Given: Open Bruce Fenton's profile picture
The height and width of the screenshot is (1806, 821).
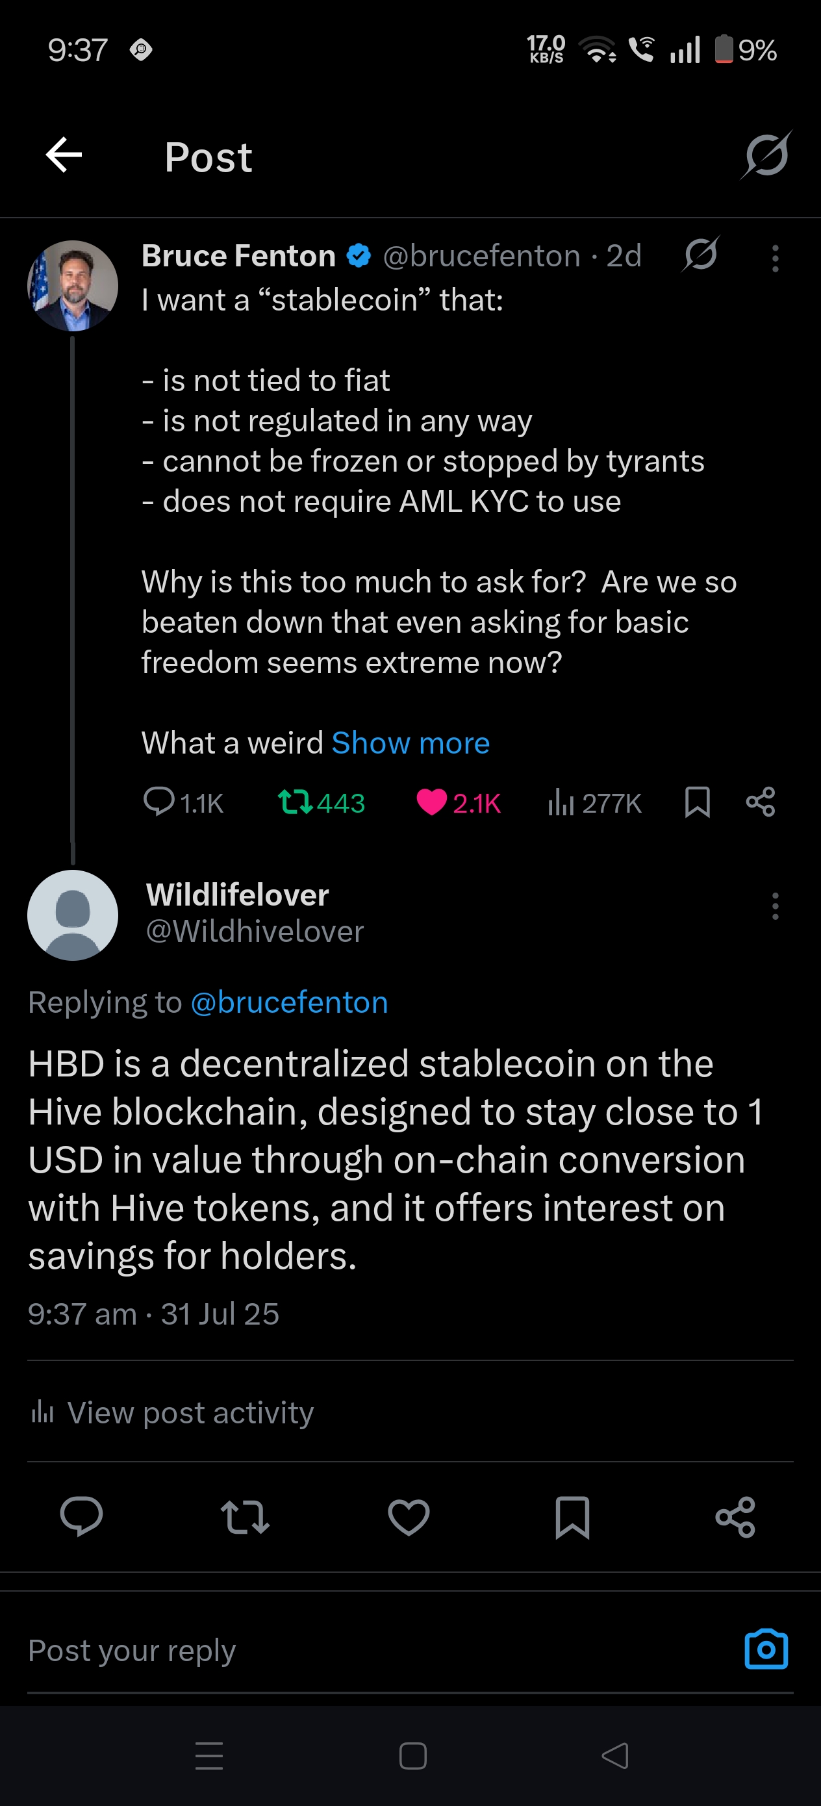Looking at the screenshot, I should (72, 285).
